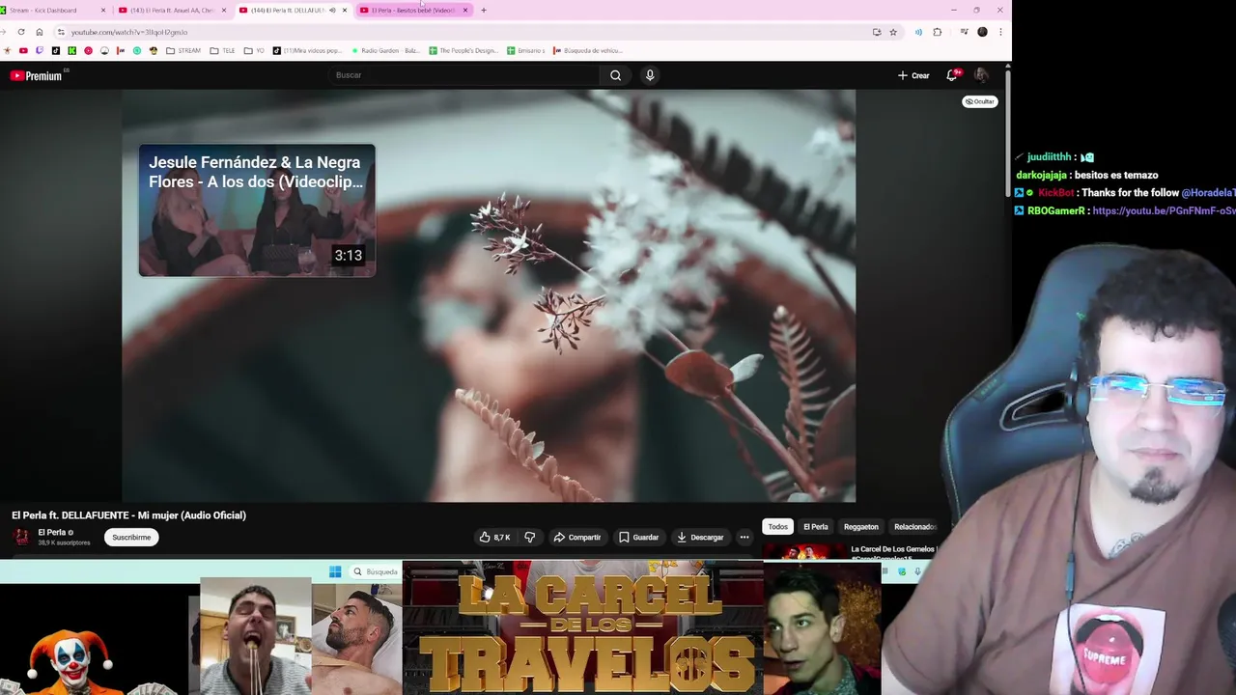
Task: Open Chrome extensions puzzle icon
Action: click(938, 32)
